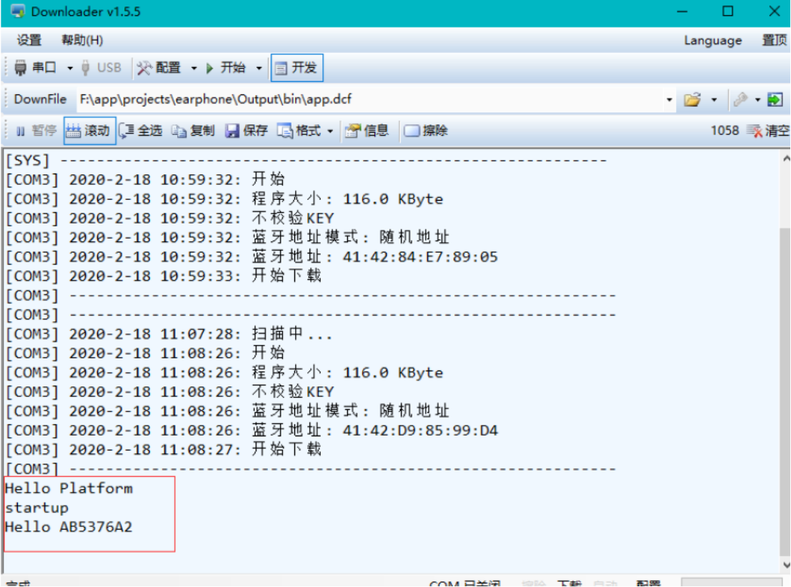This screenshot has width=791, height=587.
Task: Click the 11:08:26 开始 log line
Action: [x=145, y=353]
